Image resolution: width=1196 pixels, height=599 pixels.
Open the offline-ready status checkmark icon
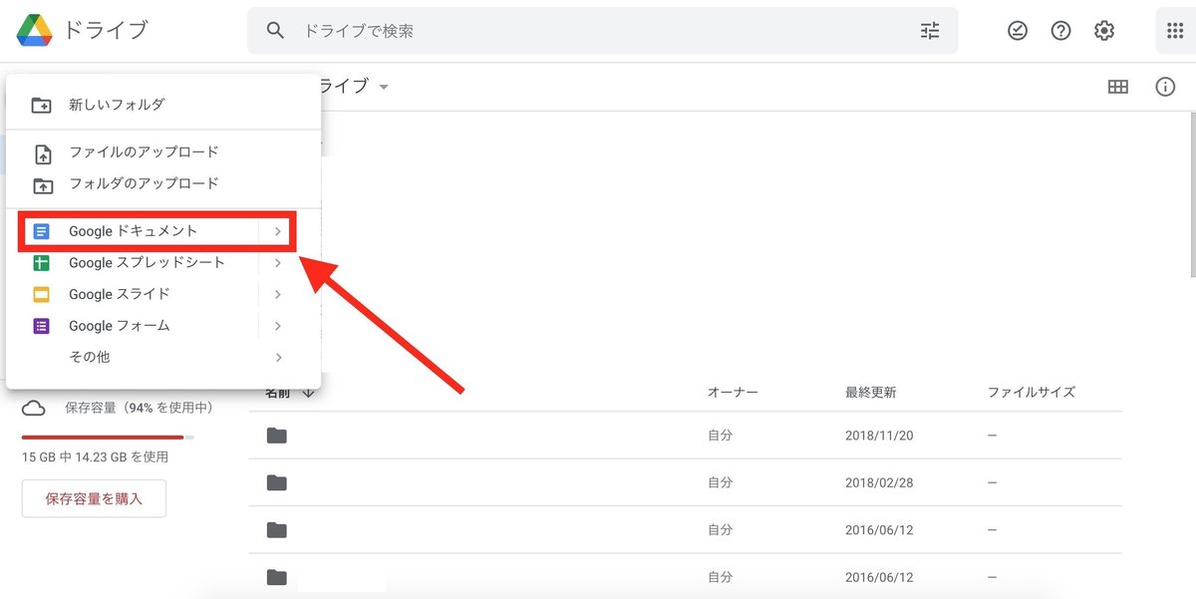1017,31
